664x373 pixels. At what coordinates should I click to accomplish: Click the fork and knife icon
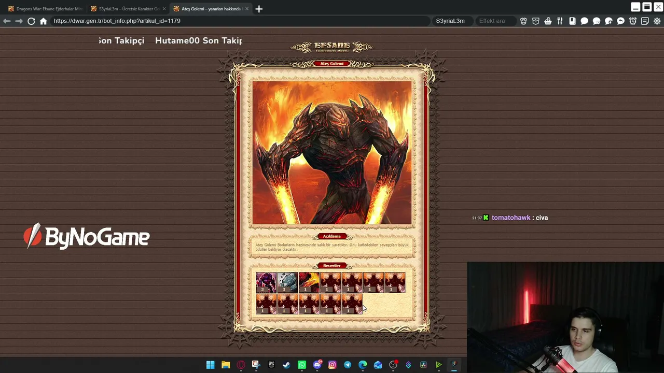click(x=560, y=21)
